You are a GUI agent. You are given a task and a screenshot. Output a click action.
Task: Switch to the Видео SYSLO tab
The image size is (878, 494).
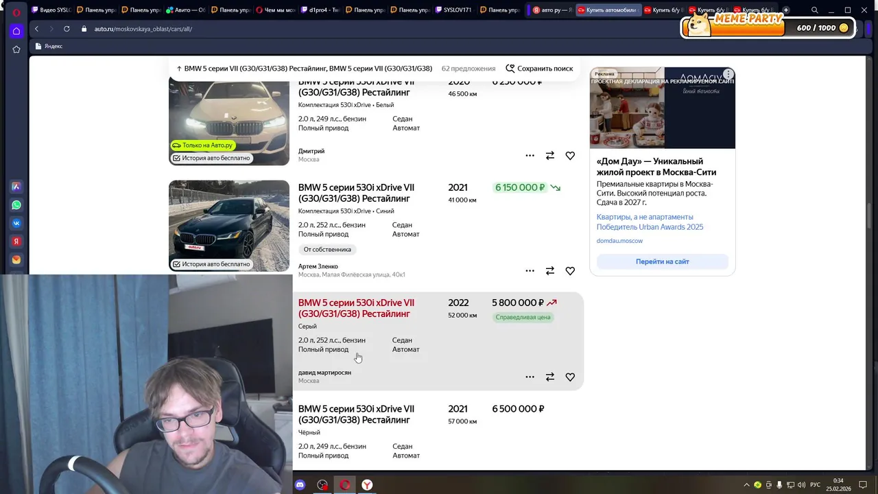coord(51,10)
